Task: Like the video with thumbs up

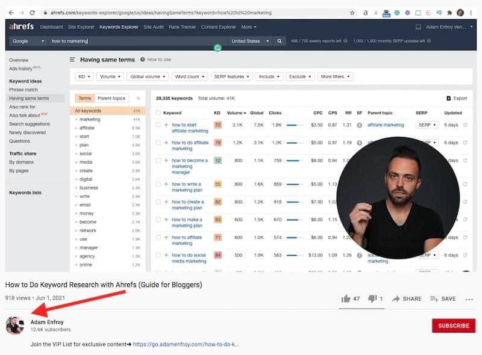Action: tap(345, 298)
